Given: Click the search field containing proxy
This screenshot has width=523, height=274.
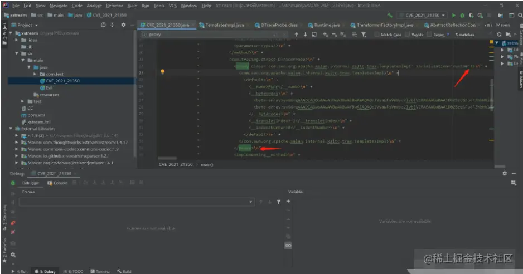Looking at the screenshot, I should pos(214,35).
